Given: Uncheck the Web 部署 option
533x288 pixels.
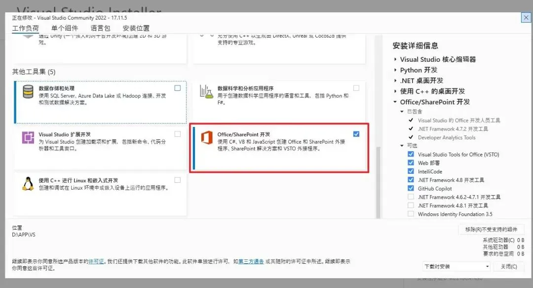Looking at the screenshot, I should tap(411, 163).
